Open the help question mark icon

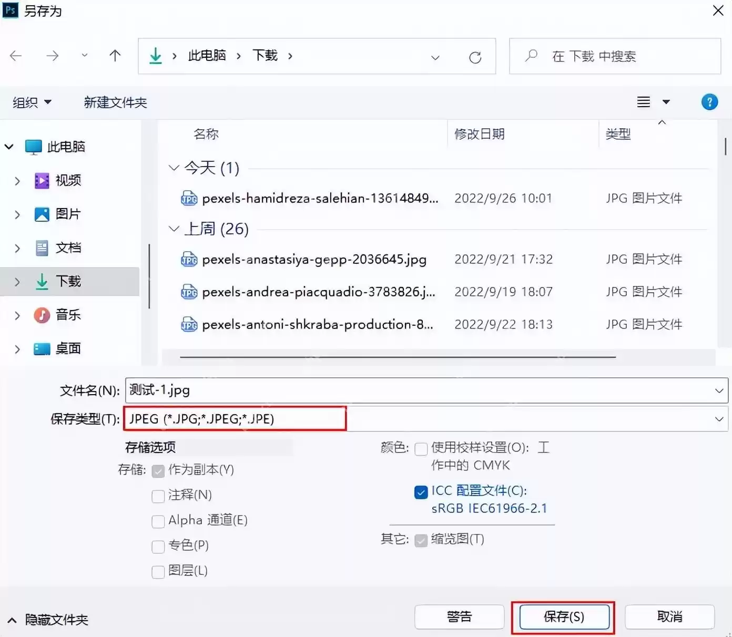pyautogui.click(x=709, y=101)
